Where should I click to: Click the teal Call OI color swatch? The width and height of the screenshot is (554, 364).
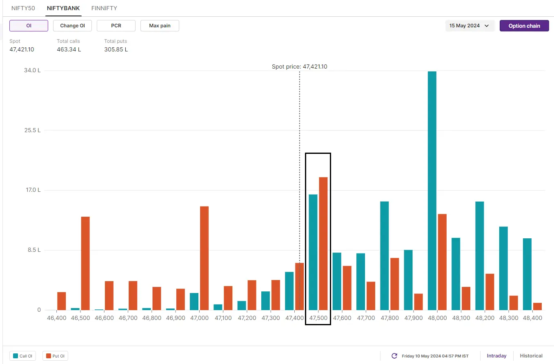point(16,356)
